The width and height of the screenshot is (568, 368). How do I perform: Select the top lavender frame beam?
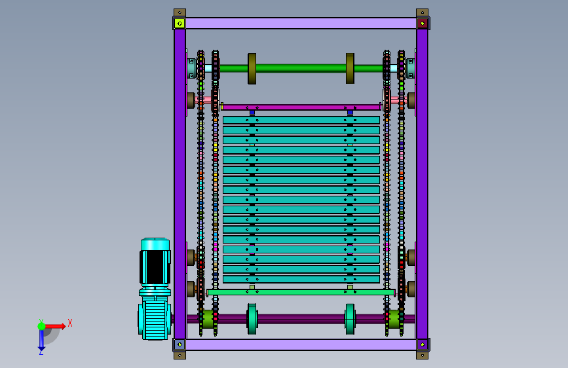(x=301, y=24)
